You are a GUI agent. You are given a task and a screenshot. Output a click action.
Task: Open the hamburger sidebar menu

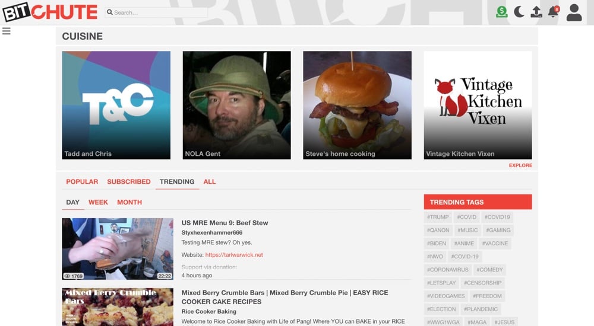coord(7,31)
